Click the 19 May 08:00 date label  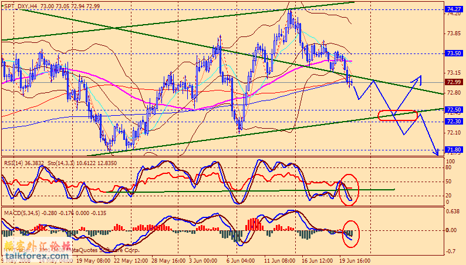tap(94, 261)
